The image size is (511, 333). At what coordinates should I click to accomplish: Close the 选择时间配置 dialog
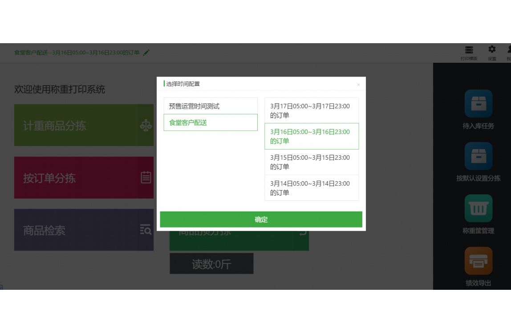pos(359,85)
